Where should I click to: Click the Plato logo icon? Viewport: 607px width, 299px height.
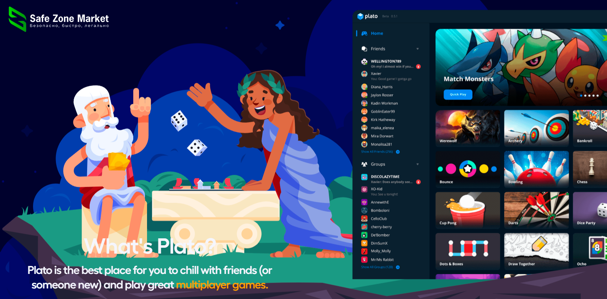tap(360, 16)
